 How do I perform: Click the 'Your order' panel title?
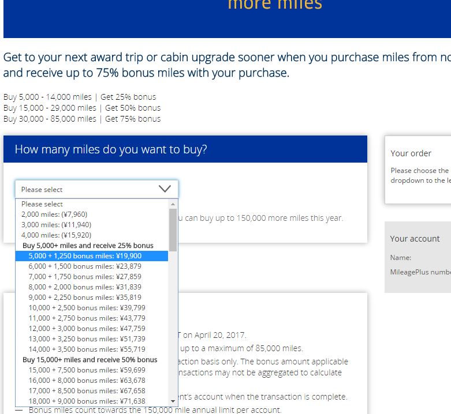point(411,153)
